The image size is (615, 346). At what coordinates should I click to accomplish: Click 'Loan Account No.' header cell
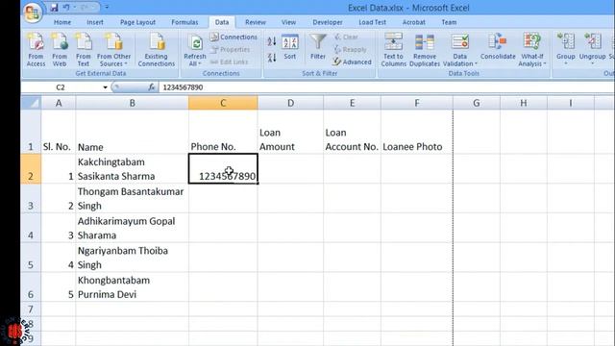352,132
